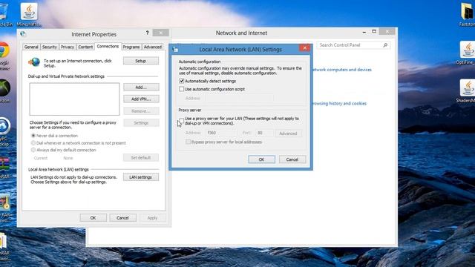Click the proxy Address input field

[221, 133]
